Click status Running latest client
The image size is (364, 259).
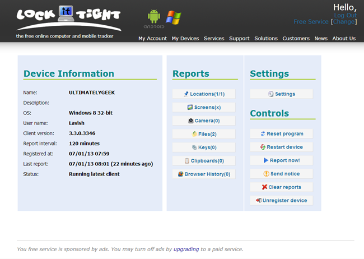click(94, 174)
